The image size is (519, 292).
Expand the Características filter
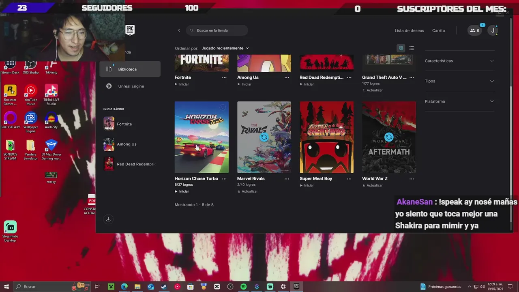click(459, 61)
